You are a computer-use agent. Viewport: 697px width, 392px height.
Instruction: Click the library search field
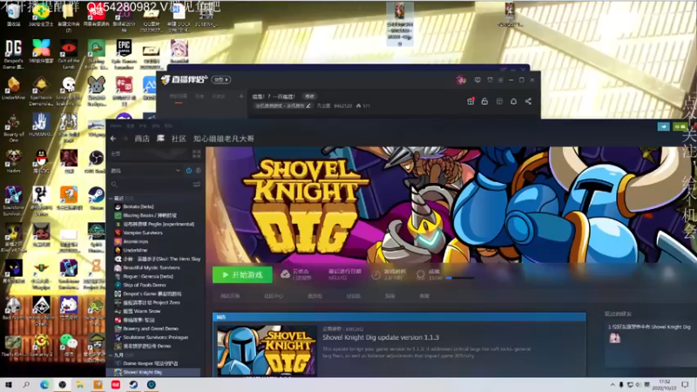150,184
